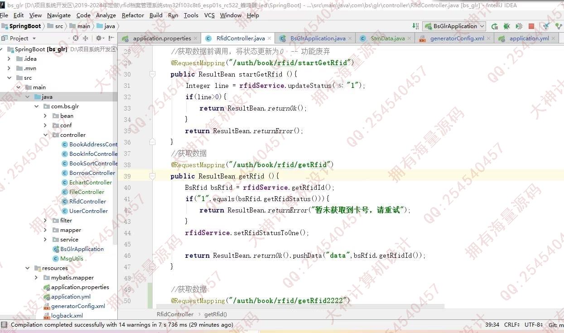Close the RfidController.java tab
Image resolution: width=564 pixels, height=333 pixels.
(x=270, y=39)
